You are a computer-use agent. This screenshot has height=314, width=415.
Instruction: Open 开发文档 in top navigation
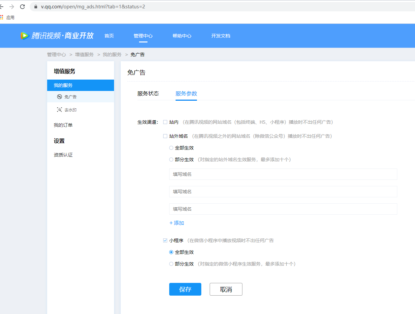click(221, 36)
